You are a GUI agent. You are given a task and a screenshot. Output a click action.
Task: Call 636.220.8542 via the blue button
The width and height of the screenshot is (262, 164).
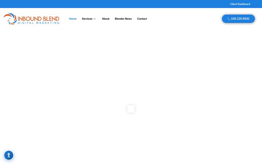click(238, 19)
